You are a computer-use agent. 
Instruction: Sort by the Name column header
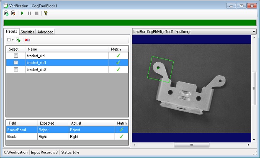click(x=67, y=49)
